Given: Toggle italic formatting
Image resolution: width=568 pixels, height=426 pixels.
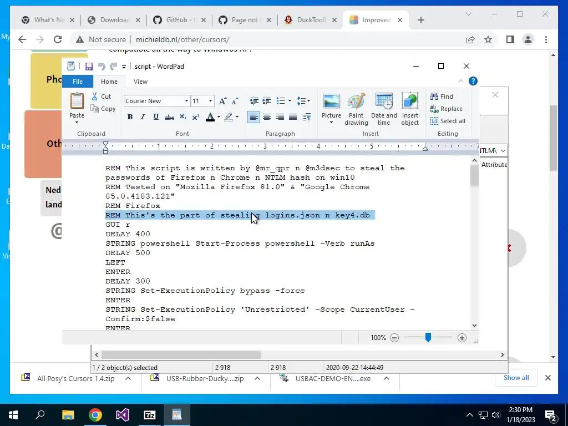Looking at the screenshot, I should tap(143, 116).
